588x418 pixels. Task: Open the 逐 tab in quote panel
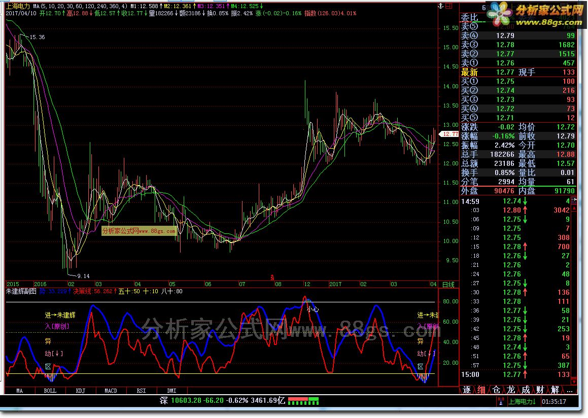coord(467,390)
